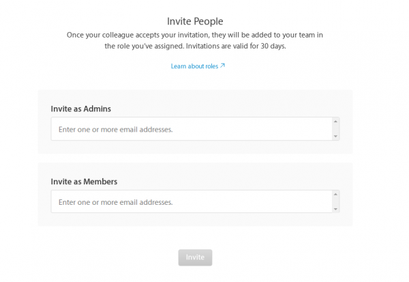This screenshot has height=282, width=409.
Task: Click the Admins field scrollbar track
Action: click(335, 129)
